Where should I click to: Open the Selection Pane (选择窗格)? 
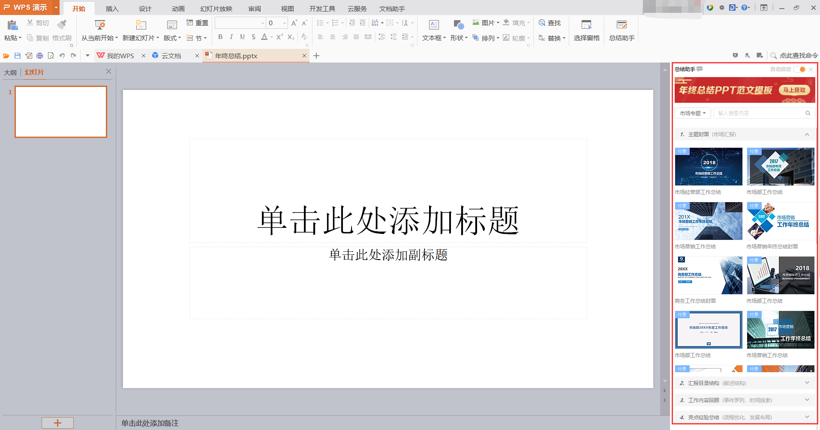(586, 25)
